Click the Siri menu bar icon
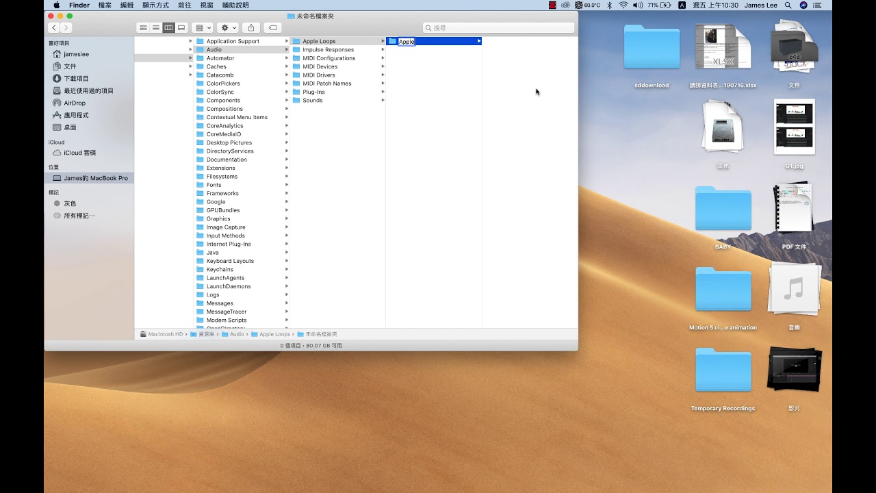The height and width of the screenshot is (493, 876). 803,5
